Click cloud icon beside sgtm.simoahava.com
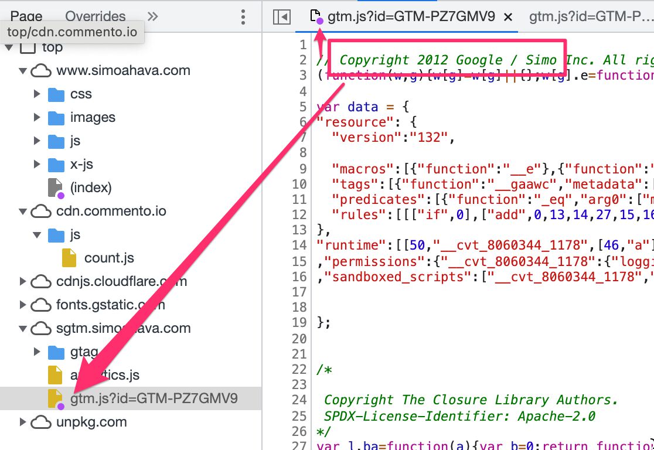654x450 pixels. click(41, 328)
